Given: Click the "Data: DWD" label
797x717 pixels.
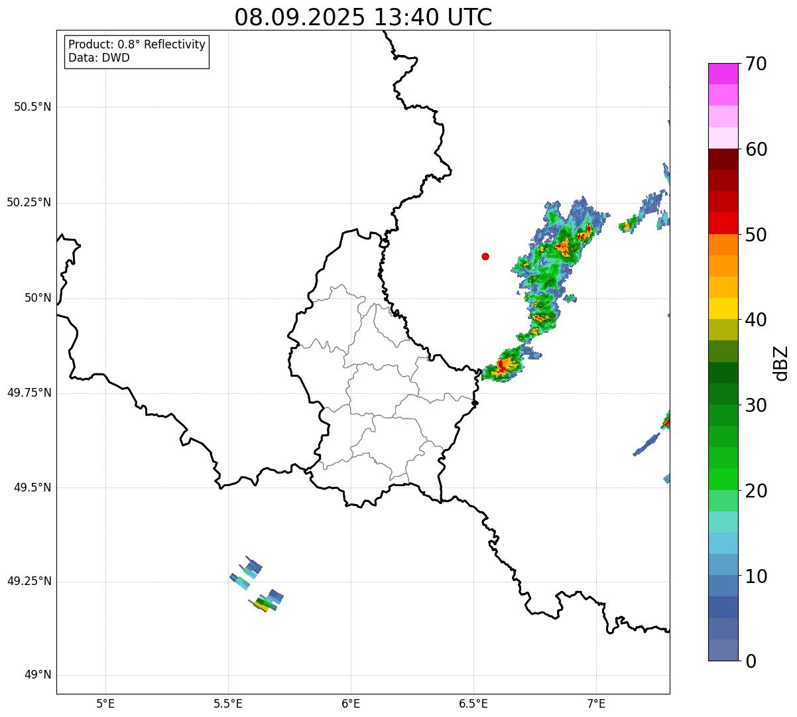Looking at the screenshot, I should click(99, 58).
